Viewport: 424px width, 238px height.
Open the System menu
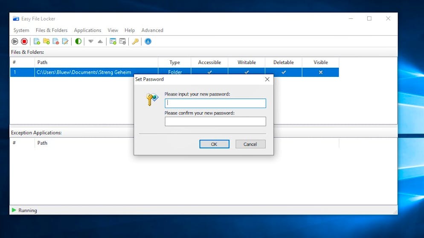21,30
